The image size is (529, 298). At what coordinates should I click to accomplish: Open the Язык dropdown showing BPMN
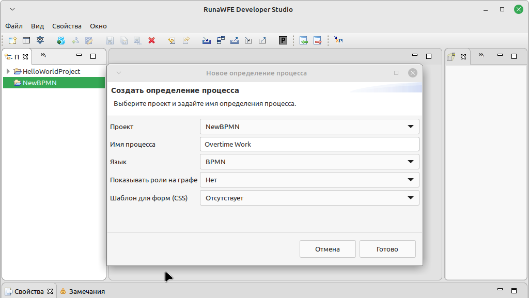click(309, 162)
